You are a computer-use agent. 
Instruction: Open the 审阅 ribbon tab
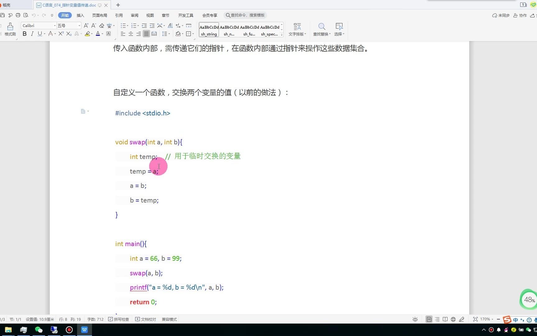click(134, 15)
